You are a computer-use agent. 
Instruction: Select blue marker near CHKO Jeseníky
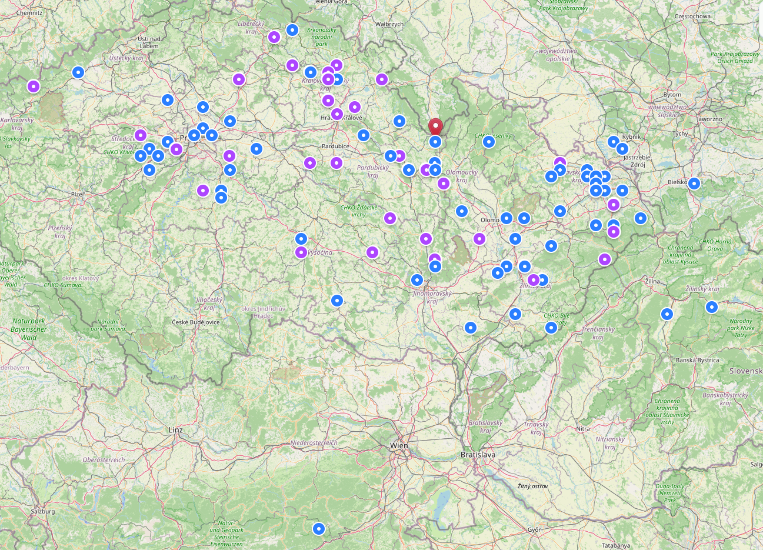click(489, 141)
